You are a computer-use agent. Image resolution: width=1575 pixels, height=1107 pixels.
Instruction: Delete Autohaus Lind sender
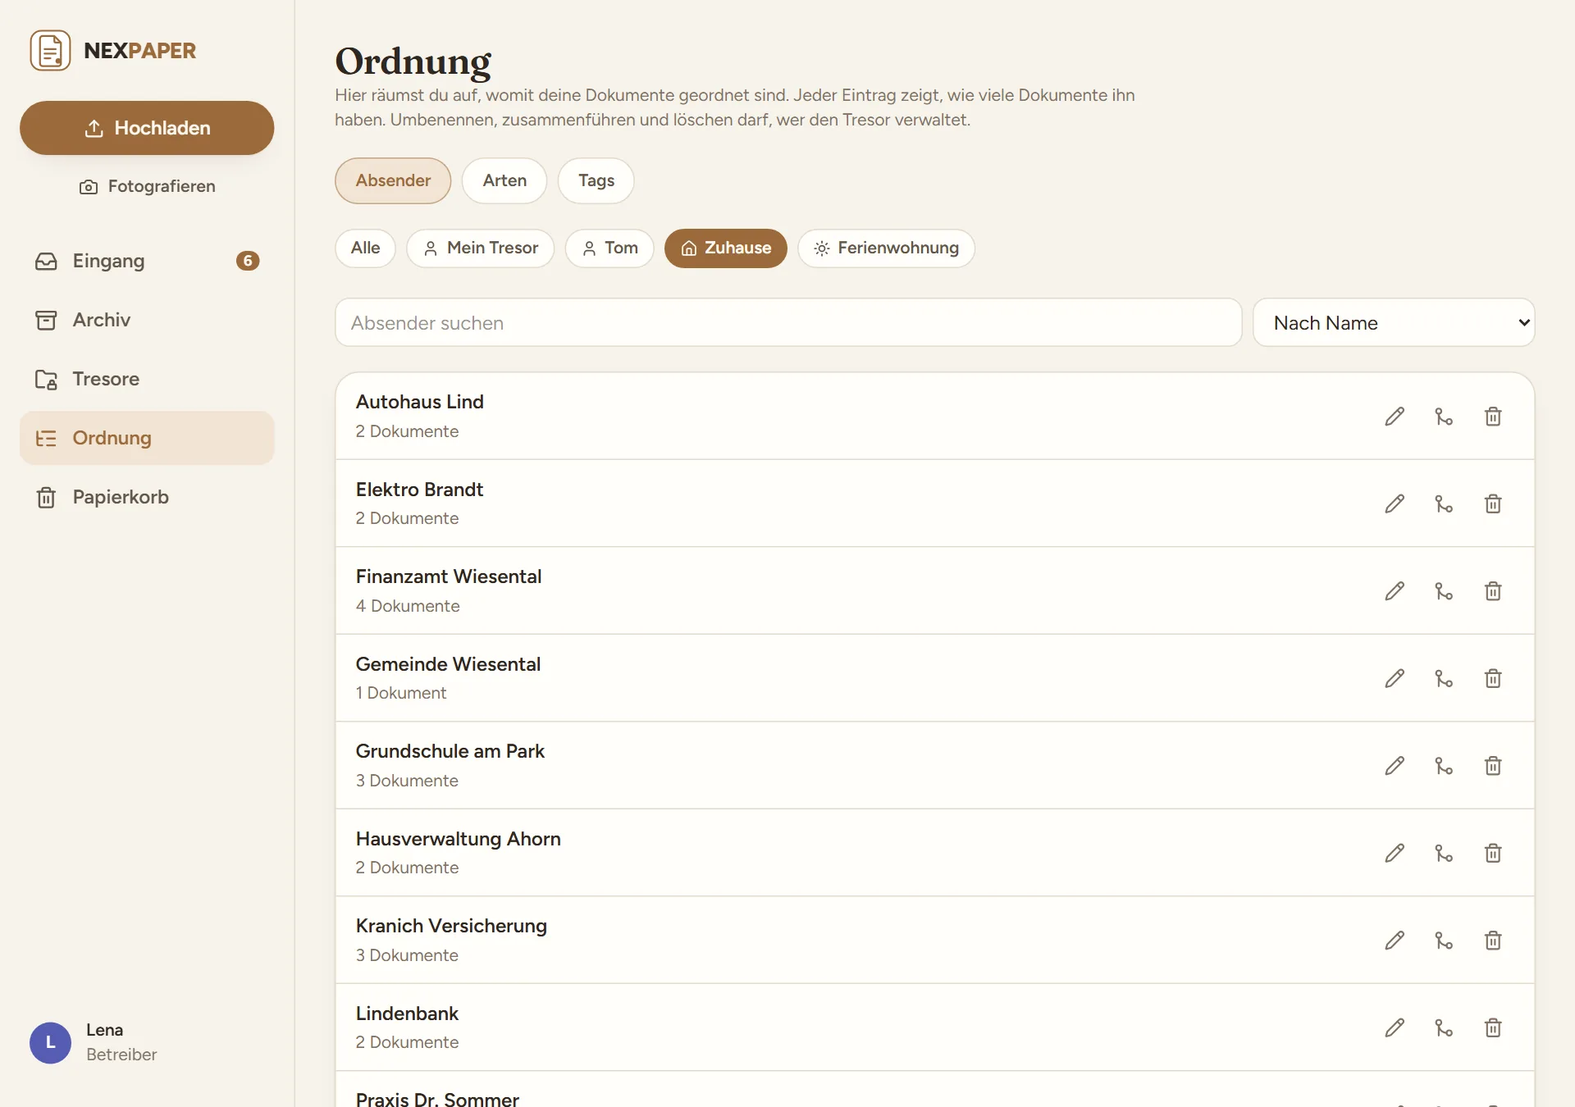tap(1493, 417)
